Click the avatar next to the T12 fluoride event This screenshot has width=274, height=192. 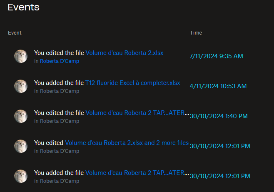pyautogui.click(x=21, y=86)
